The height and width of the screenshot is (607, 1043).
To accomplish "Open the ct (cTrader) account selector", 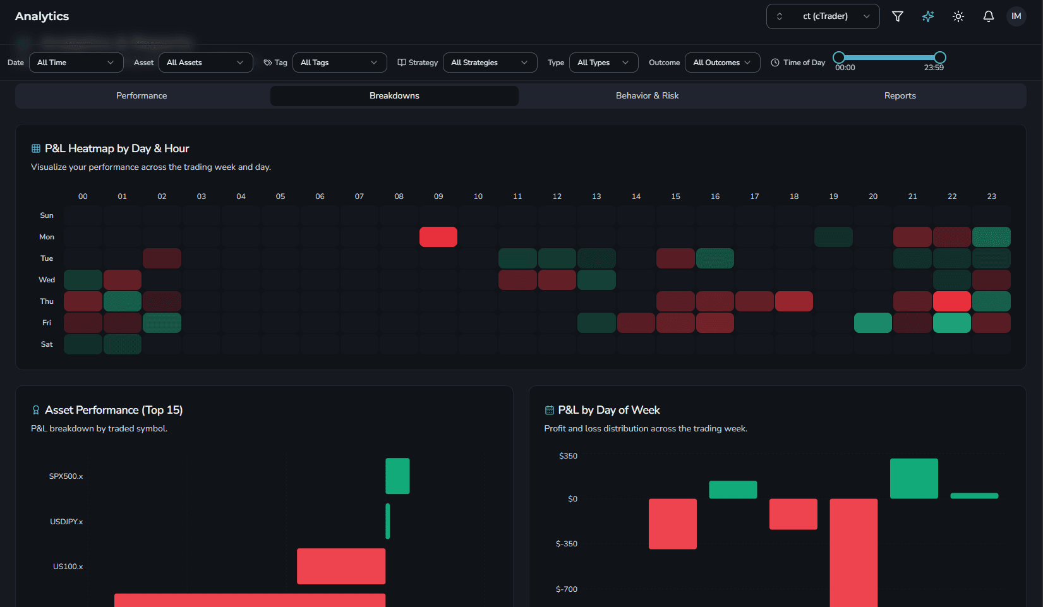I will coord(823,16).
